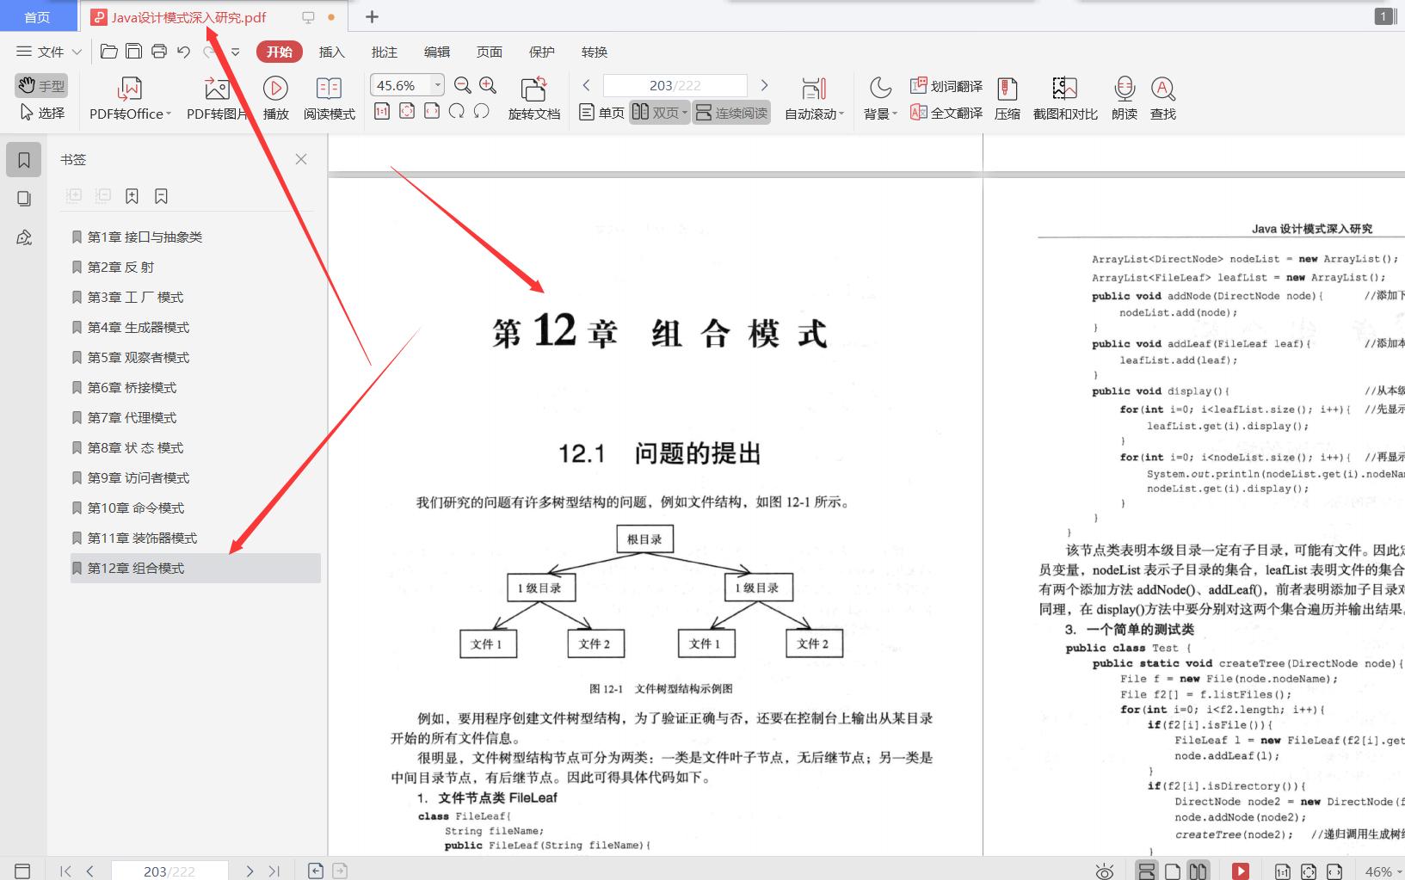Enable eye-protection mode in status bar
Image resolution: width=1405 pixels, height=880 pixels.
click(x=1105, y=870)
